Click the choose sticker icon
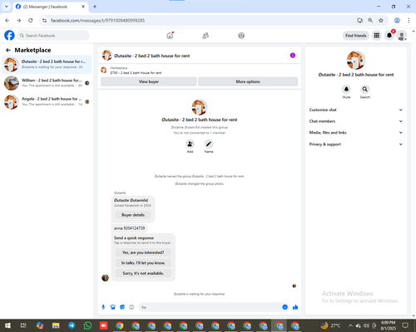This screenshot has height=332, width=416. click(x=122, y=307)
